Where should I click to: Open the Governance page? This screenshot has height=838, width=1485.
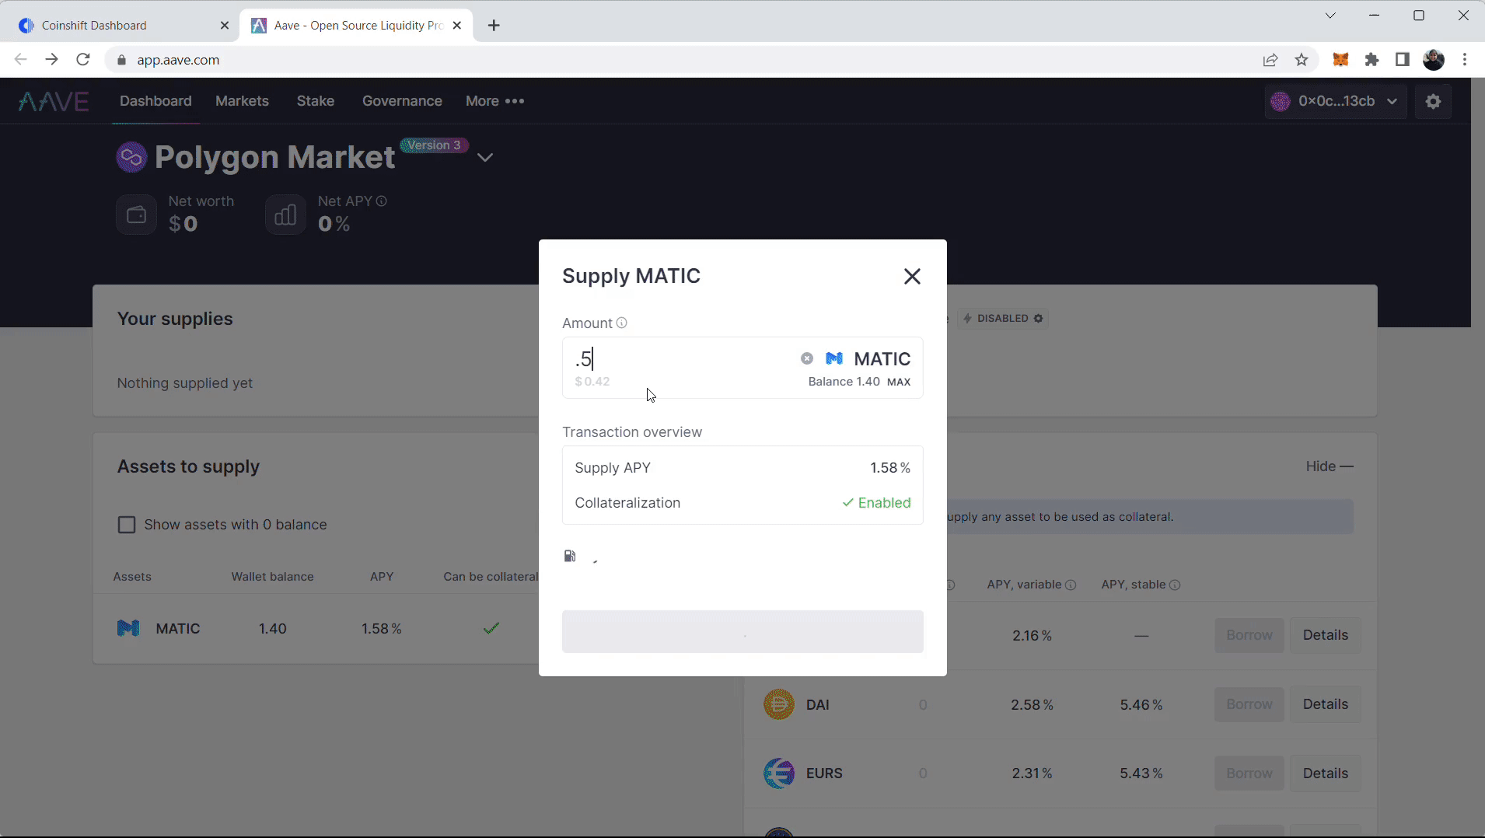(x=402, y=101)
